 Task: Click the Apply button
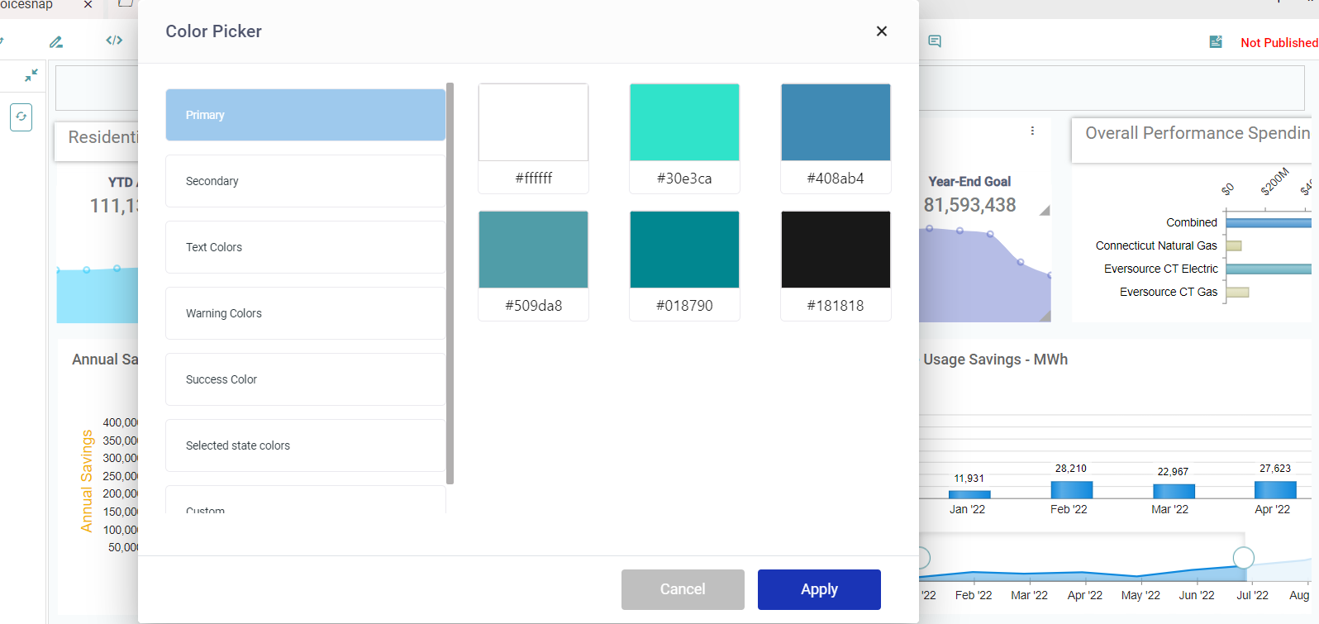[x=819, y=589]
